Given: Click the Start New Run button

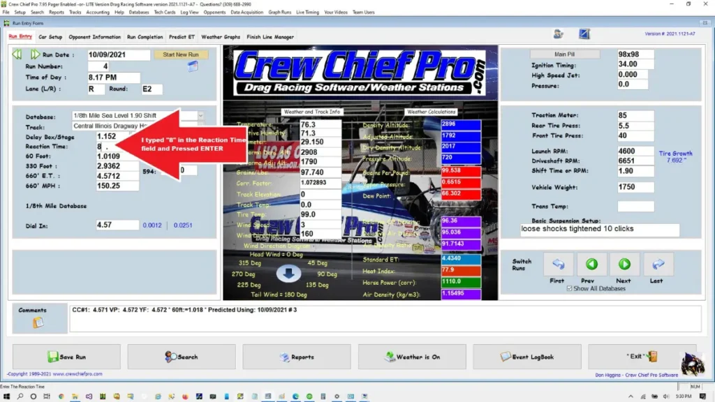Looking at the screenshot, I should (181, 54).
